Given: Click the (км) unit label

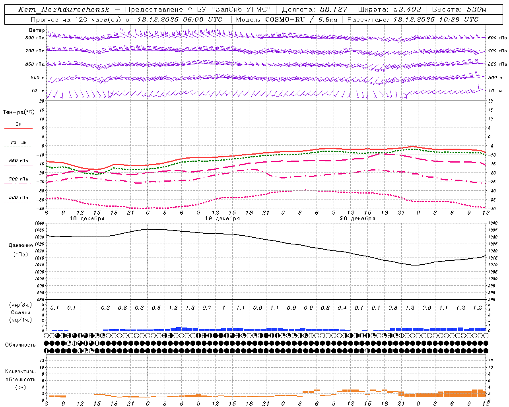Looking at the screenshot, I should click(x=20, y=387).
